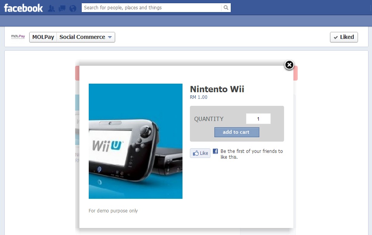This screenshot has height=235, width=372.
Task: Click the Facebook search box
Action: coord(151,8)
